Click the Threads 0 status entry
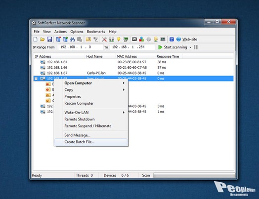The width and height of the screenshot is (259, 199). click(84, 175)
